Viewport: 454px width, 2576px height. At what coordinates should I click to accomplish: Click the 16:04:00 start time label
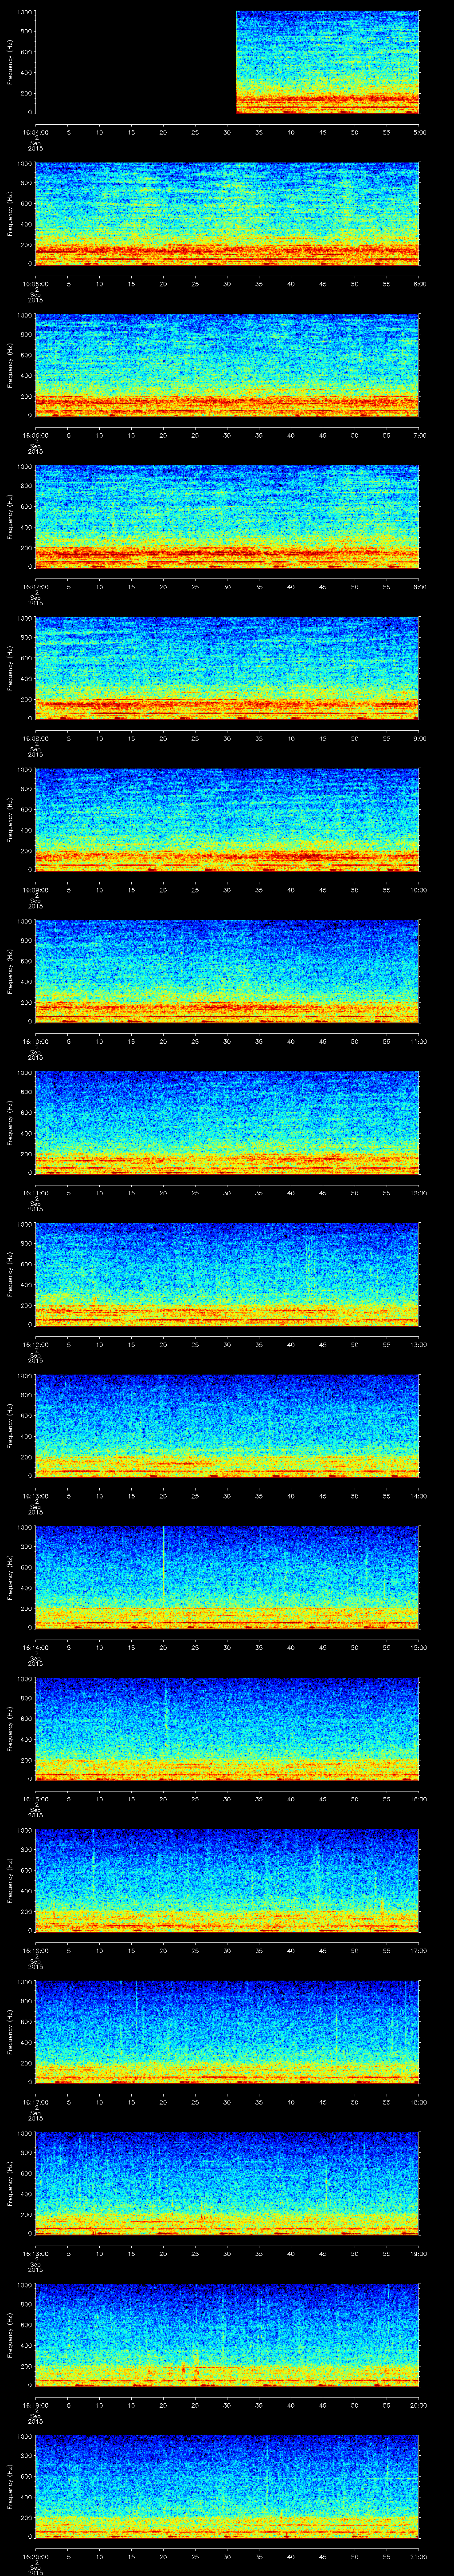click(x=35, y=132)
